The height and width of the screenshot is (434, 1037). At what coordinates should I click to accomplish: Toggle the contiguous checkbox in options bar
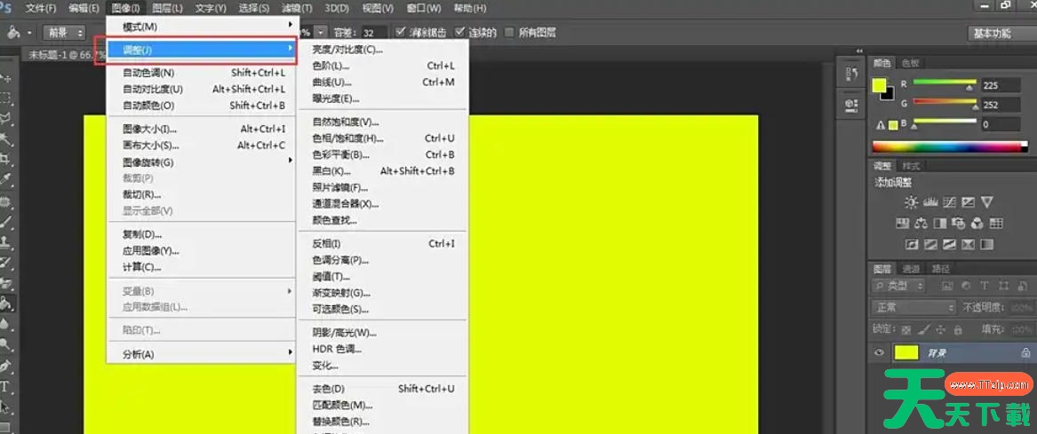(x=459, y=33)
